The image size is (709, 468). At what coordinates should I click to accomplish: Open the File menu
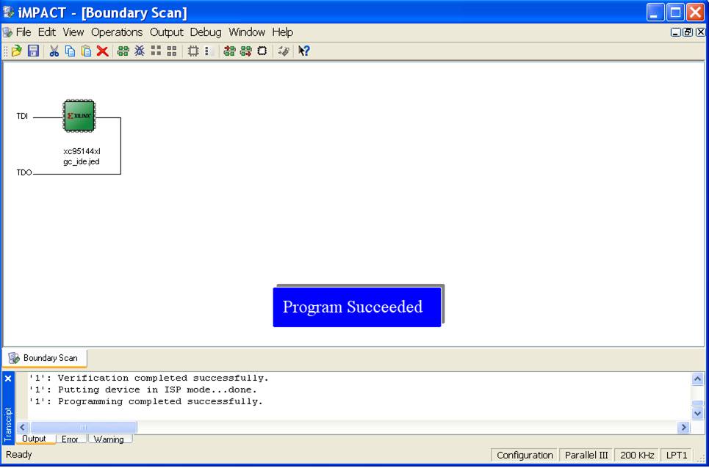click(24, 32)
